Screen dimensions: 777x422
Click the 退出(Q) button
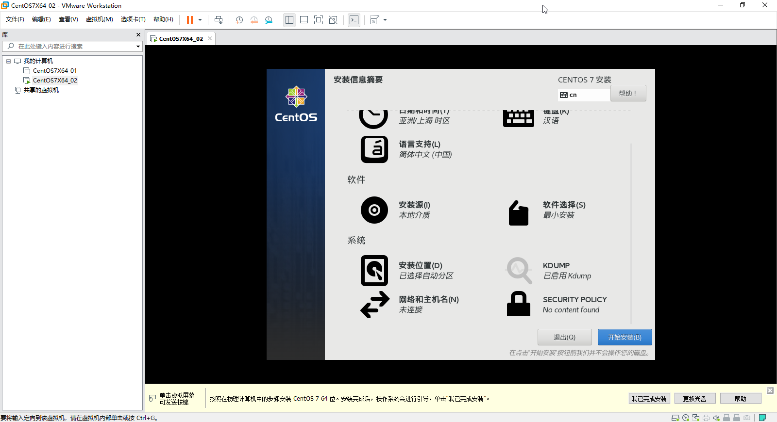[x=564, y=337]
